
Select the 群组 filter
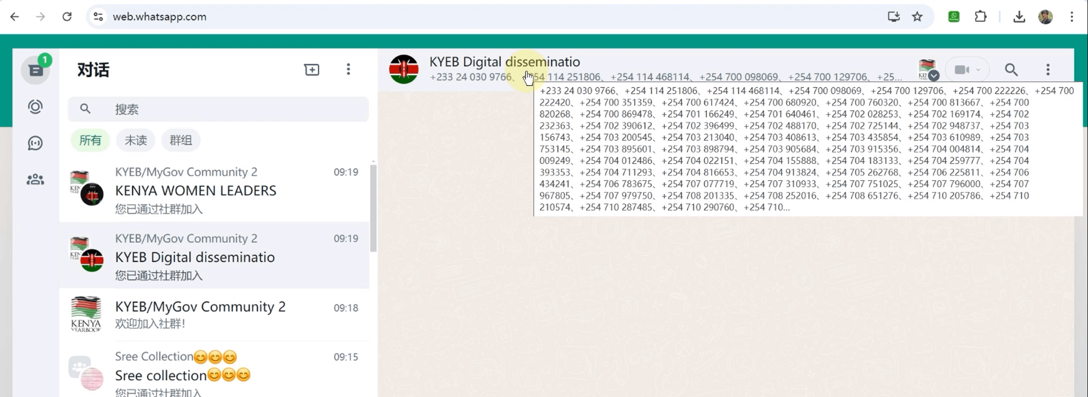[181, 140]
